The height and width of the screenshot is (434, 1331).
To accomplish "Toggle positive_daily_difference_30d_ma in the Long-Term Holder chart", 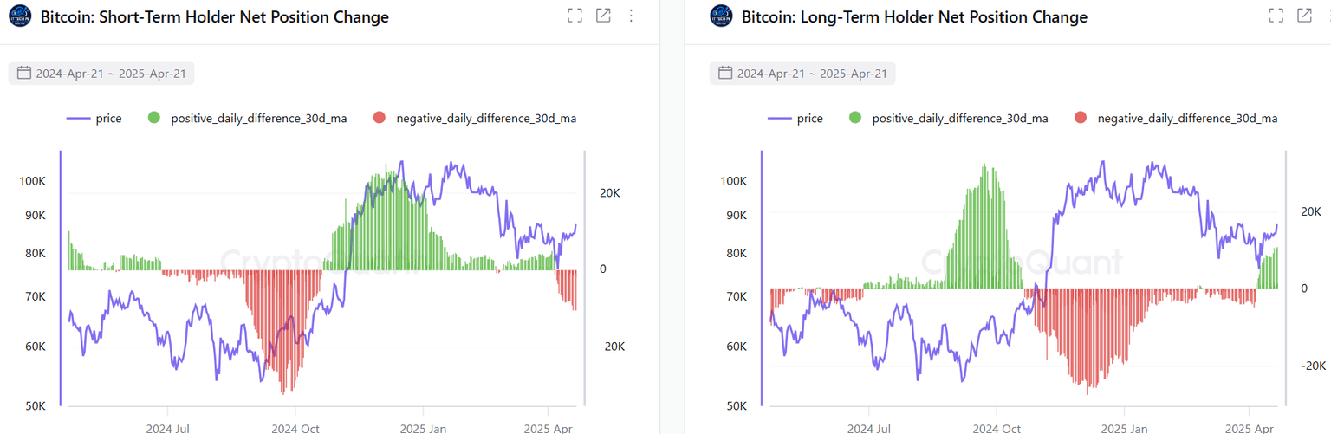I will tap(959, 119).
